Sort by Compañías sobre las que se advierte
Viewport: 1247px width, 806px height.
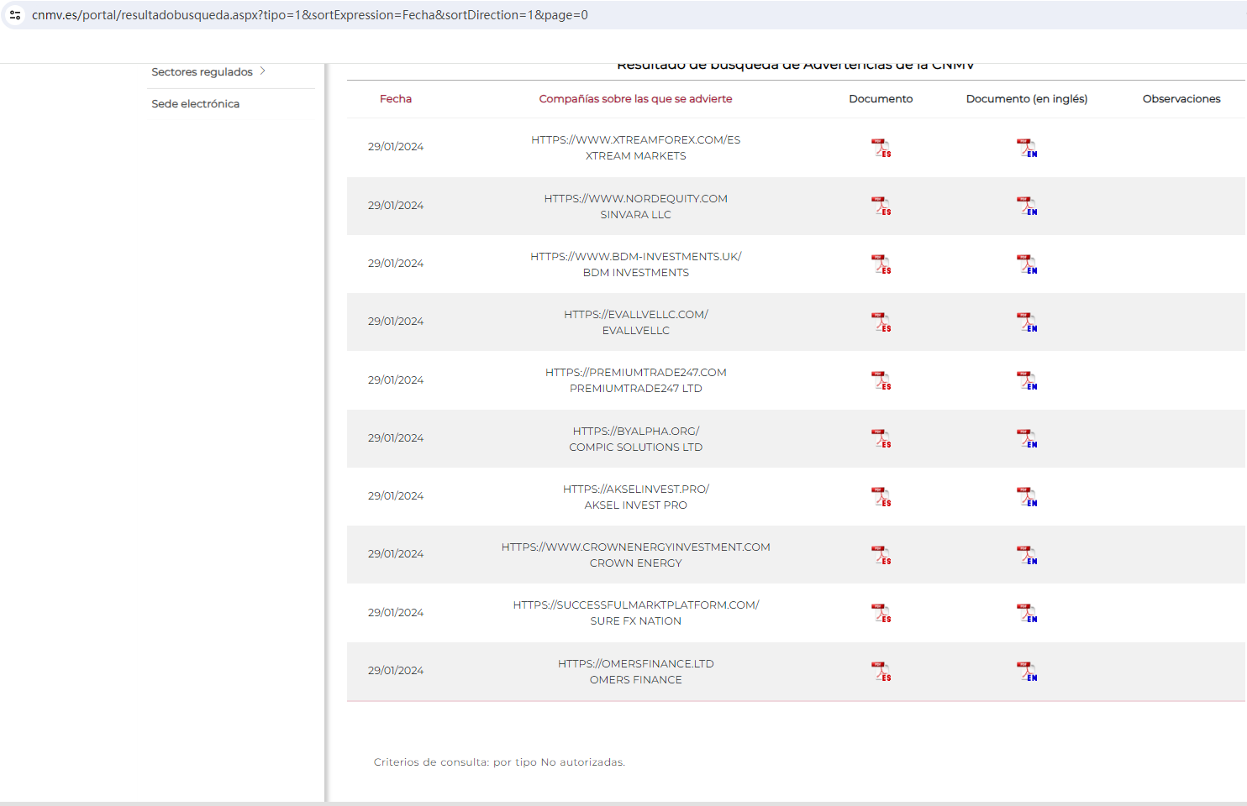pyautogui.click(x=635, y=99)
